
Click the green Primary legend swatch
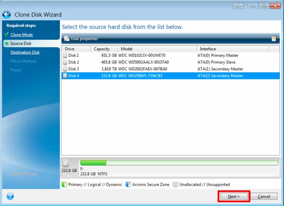(64, 184)
